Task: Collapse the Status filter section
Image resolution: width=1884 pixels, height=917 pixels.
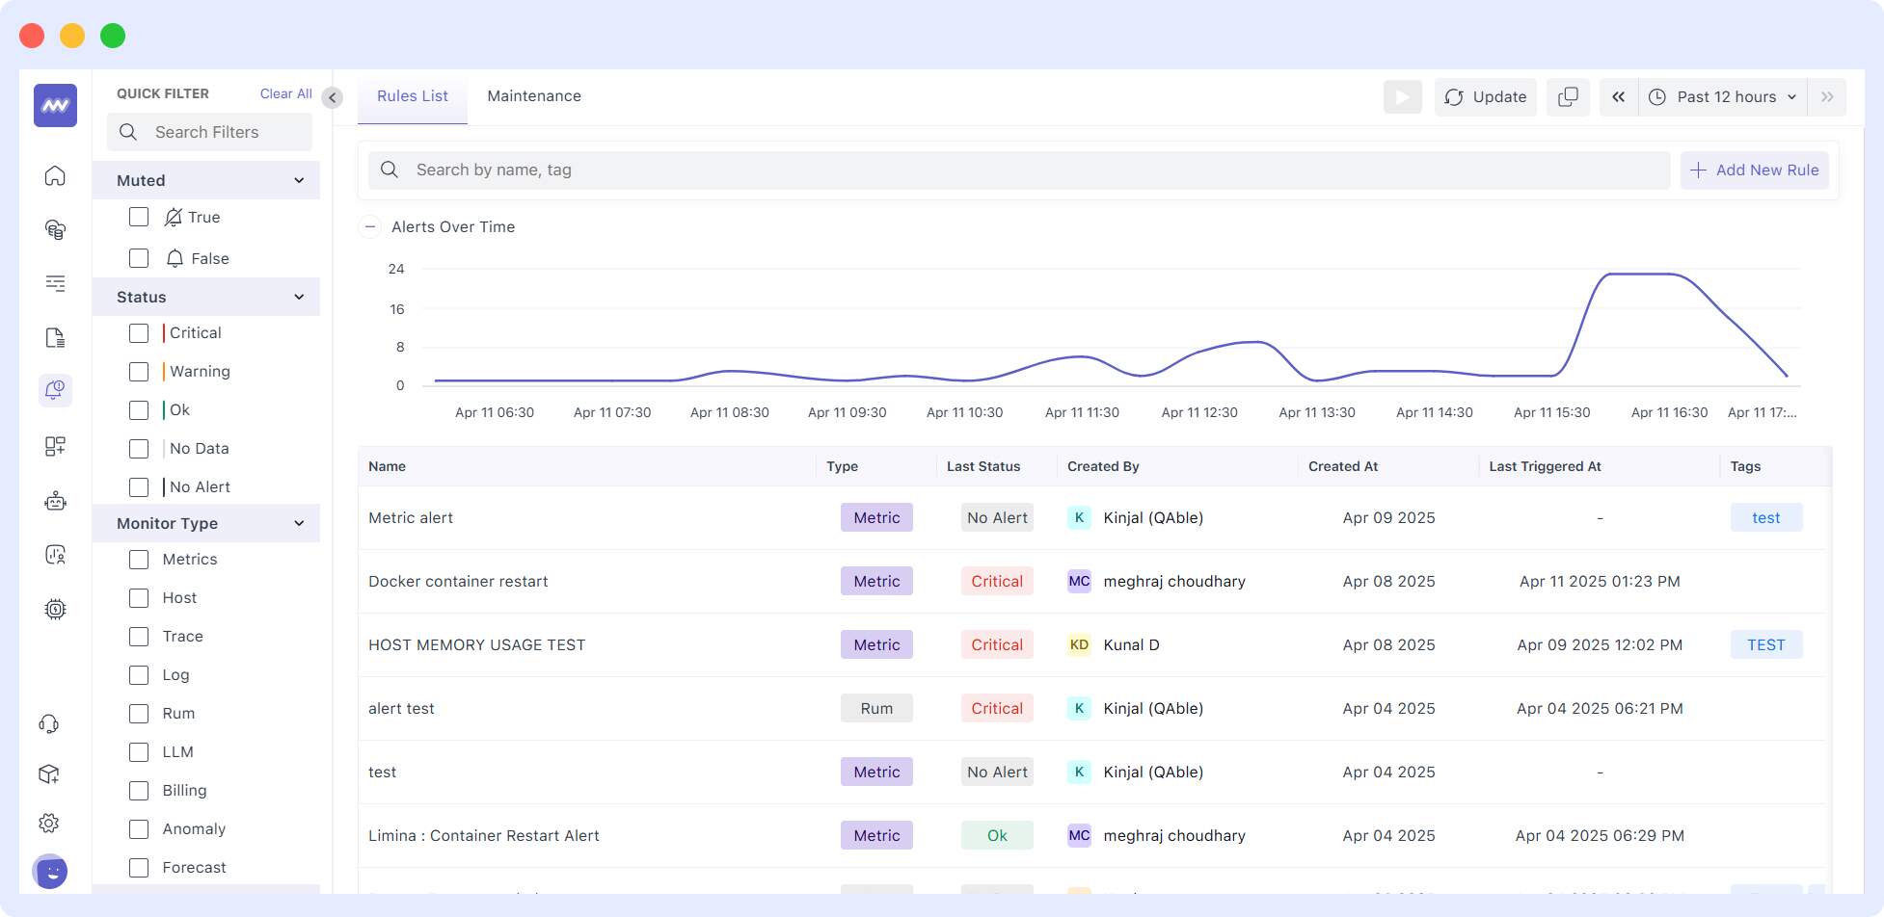Action: [x=298, y=297]
